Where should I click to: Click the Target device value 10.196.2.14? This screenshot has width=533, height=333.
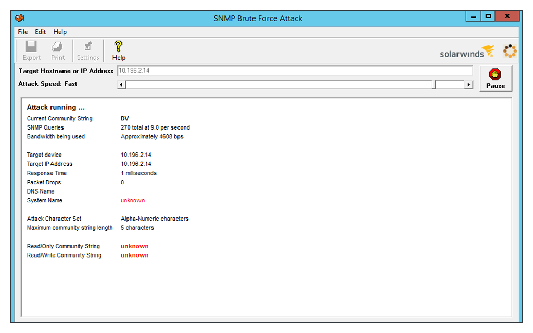[x=136, y=155]
